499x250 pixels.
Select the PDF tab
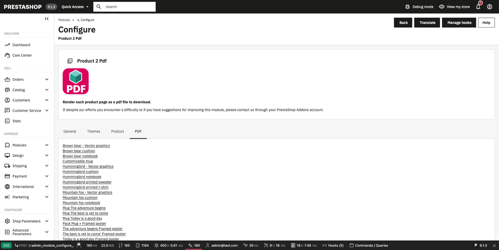[x=138, y=132]
